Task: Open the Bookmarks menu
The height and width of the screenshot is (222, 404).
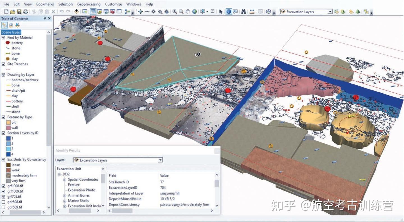Action: tap(45, 4)
